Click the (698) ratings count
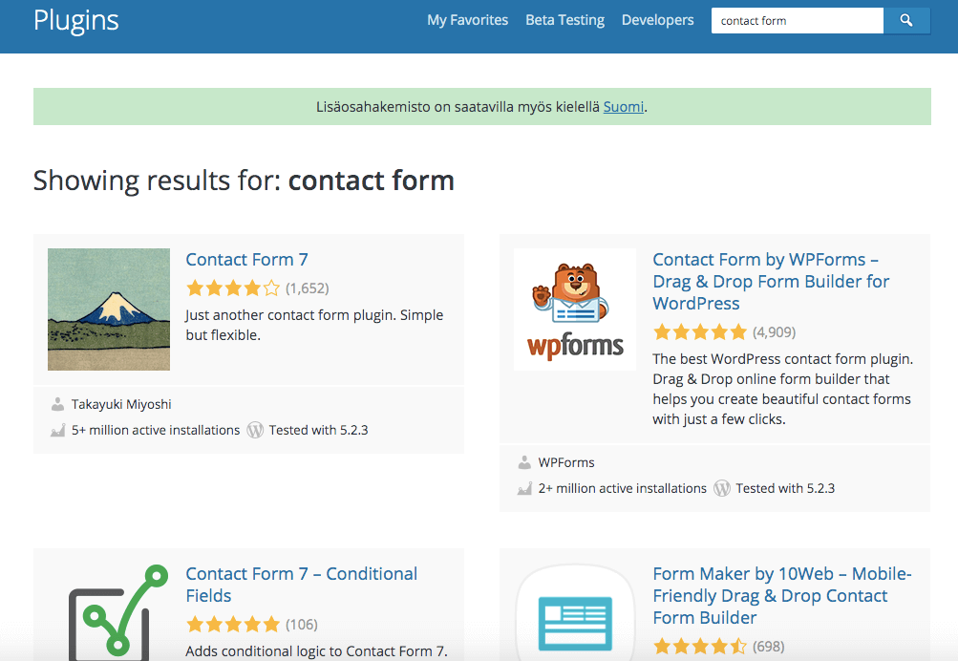The height and width of the screenshot is (661, 958). pos(769,647)
